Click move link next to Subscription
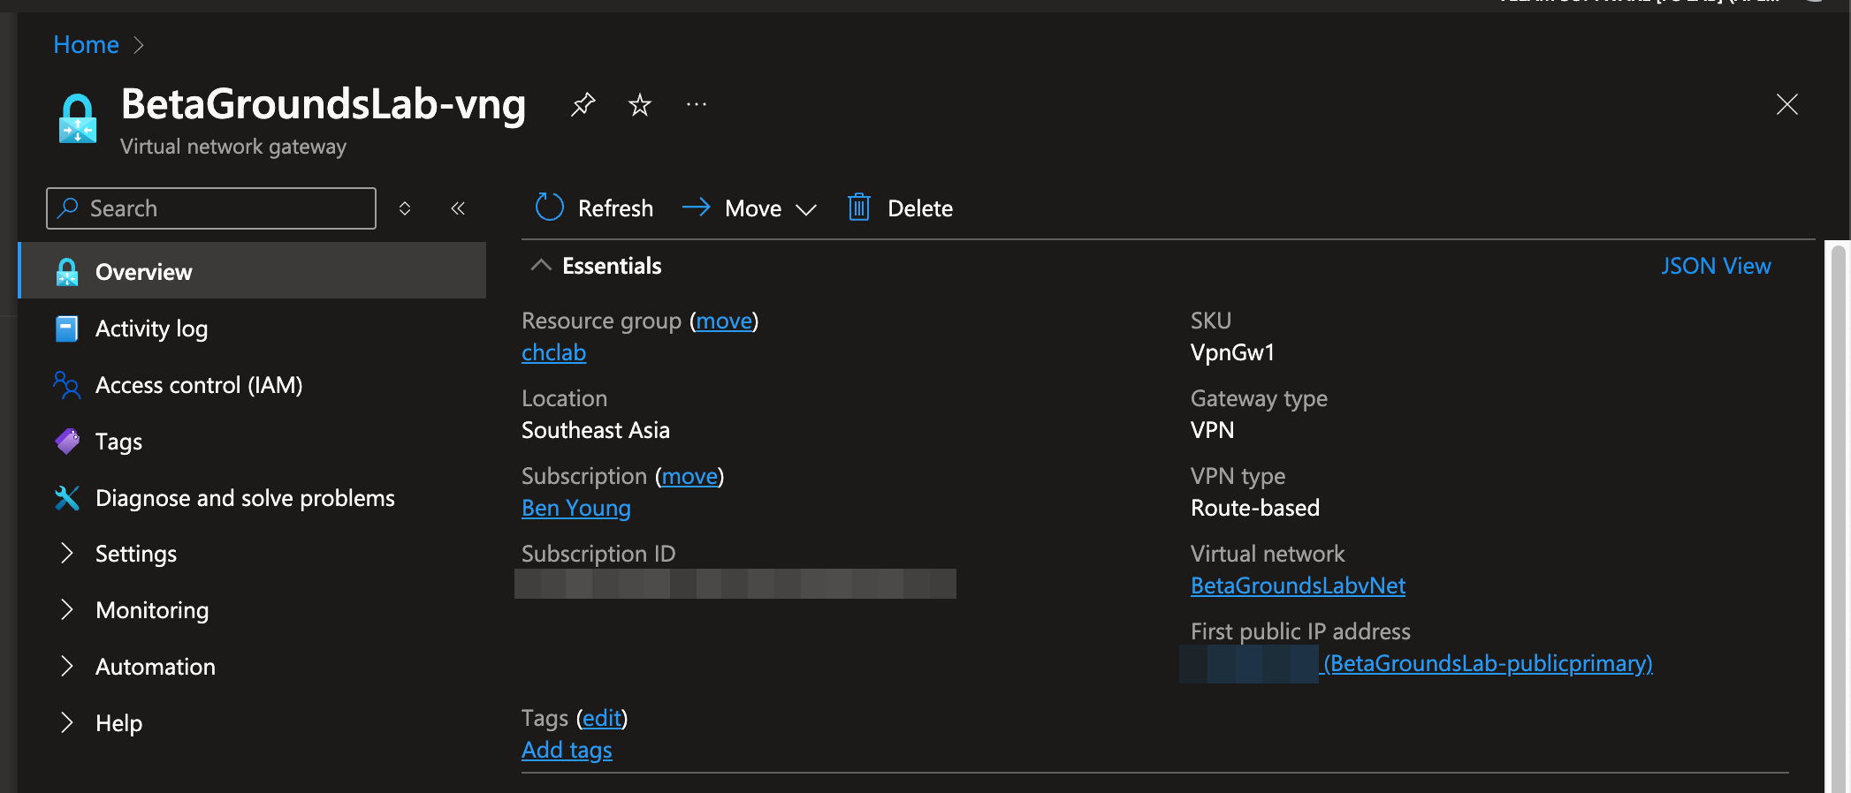Screen dimensions: 1851x793 pyautogui.click(x=689, y=476)
